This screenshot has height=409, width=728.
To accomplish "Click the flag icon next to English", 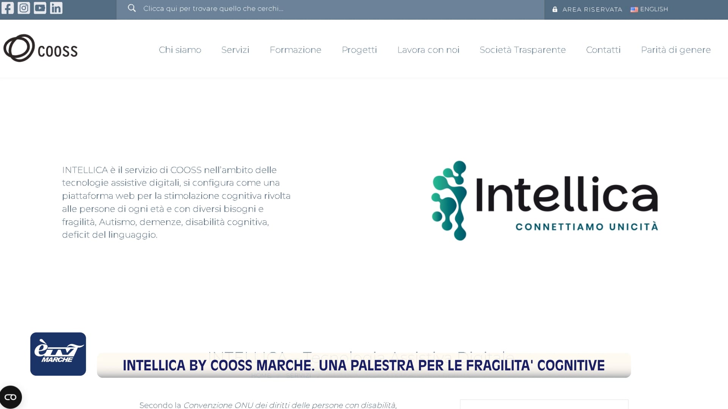I will click(x=634, y=9).
